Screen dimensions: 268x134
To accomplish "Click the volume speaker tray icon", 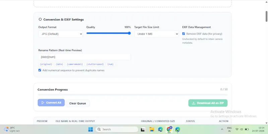I will tap(242, 129).
